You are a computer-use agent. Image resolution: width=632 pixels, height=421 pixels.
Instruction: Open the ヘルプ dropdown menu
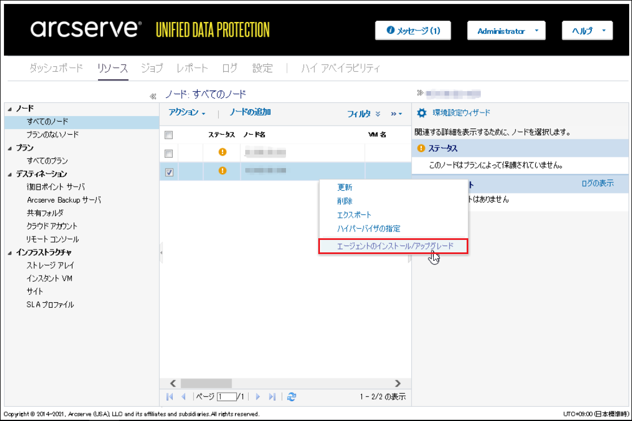click(x=587, y=31)
